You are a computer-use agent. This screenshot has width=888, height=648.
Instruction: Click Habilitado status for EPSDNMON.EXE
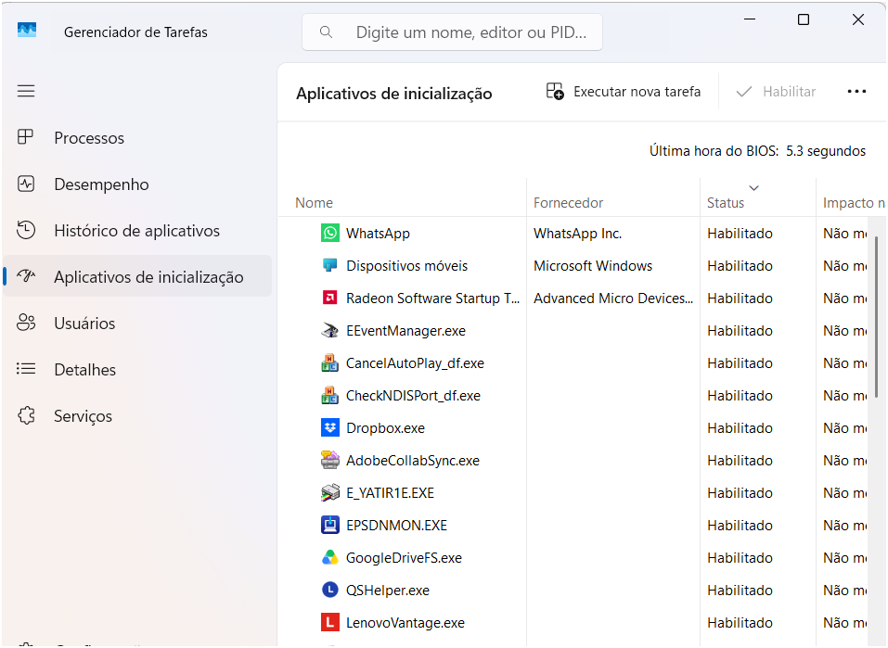pos(740,526)
